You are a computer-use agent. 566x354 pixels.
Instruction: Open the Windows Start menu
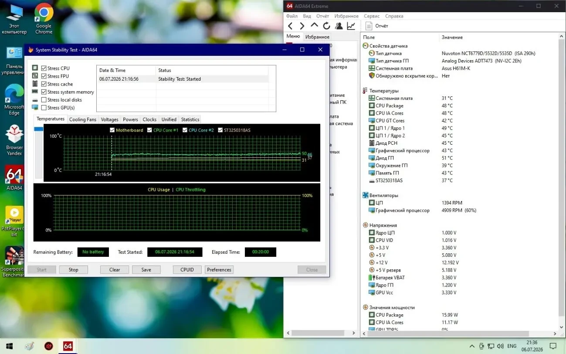click(x=10, y=346)
